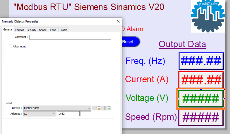Open the Security tab
The width and height of the screenshot is (230, 134).
31,30
